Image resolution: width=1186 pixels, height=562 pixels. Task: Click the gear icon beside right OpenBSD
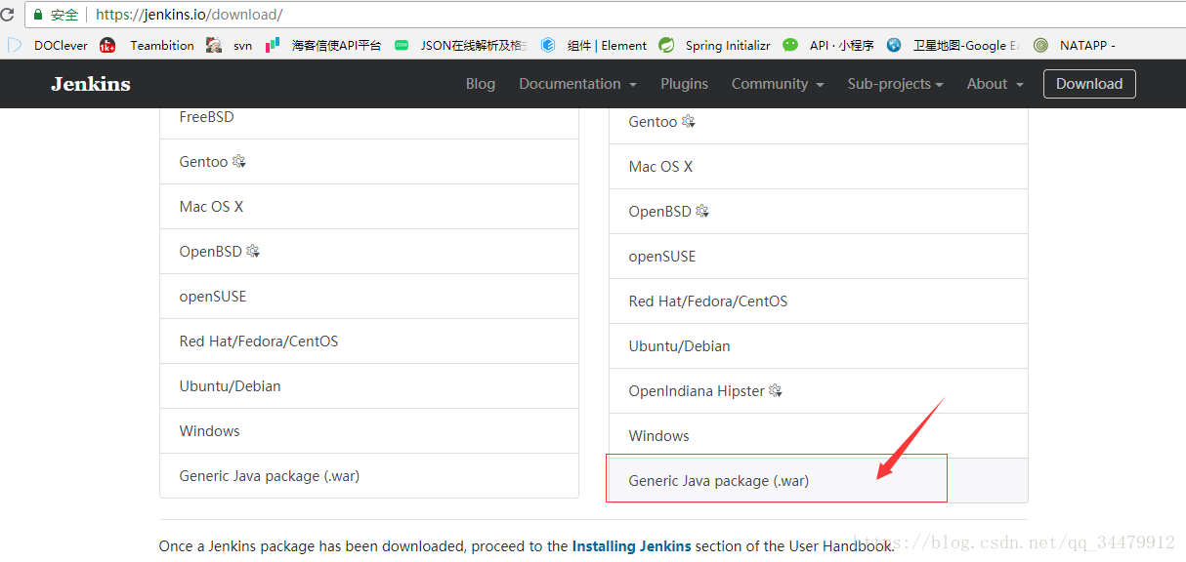pos(702,212)
